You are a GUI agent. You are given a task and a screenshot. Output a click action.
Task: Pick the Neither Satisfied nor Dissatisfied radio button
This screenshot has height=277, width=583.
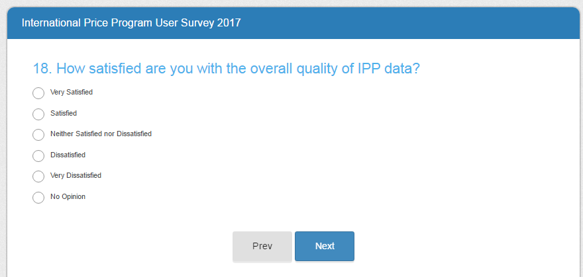tap(38, 135)
